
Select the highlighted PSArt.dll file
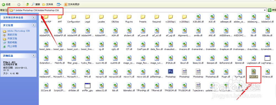point(253,73)
